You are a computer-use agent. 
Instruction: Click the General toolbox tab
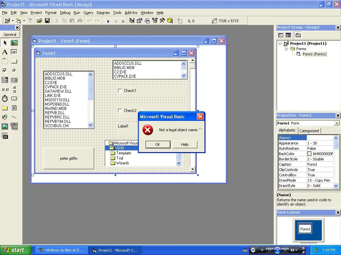click(x=10, y=35)
